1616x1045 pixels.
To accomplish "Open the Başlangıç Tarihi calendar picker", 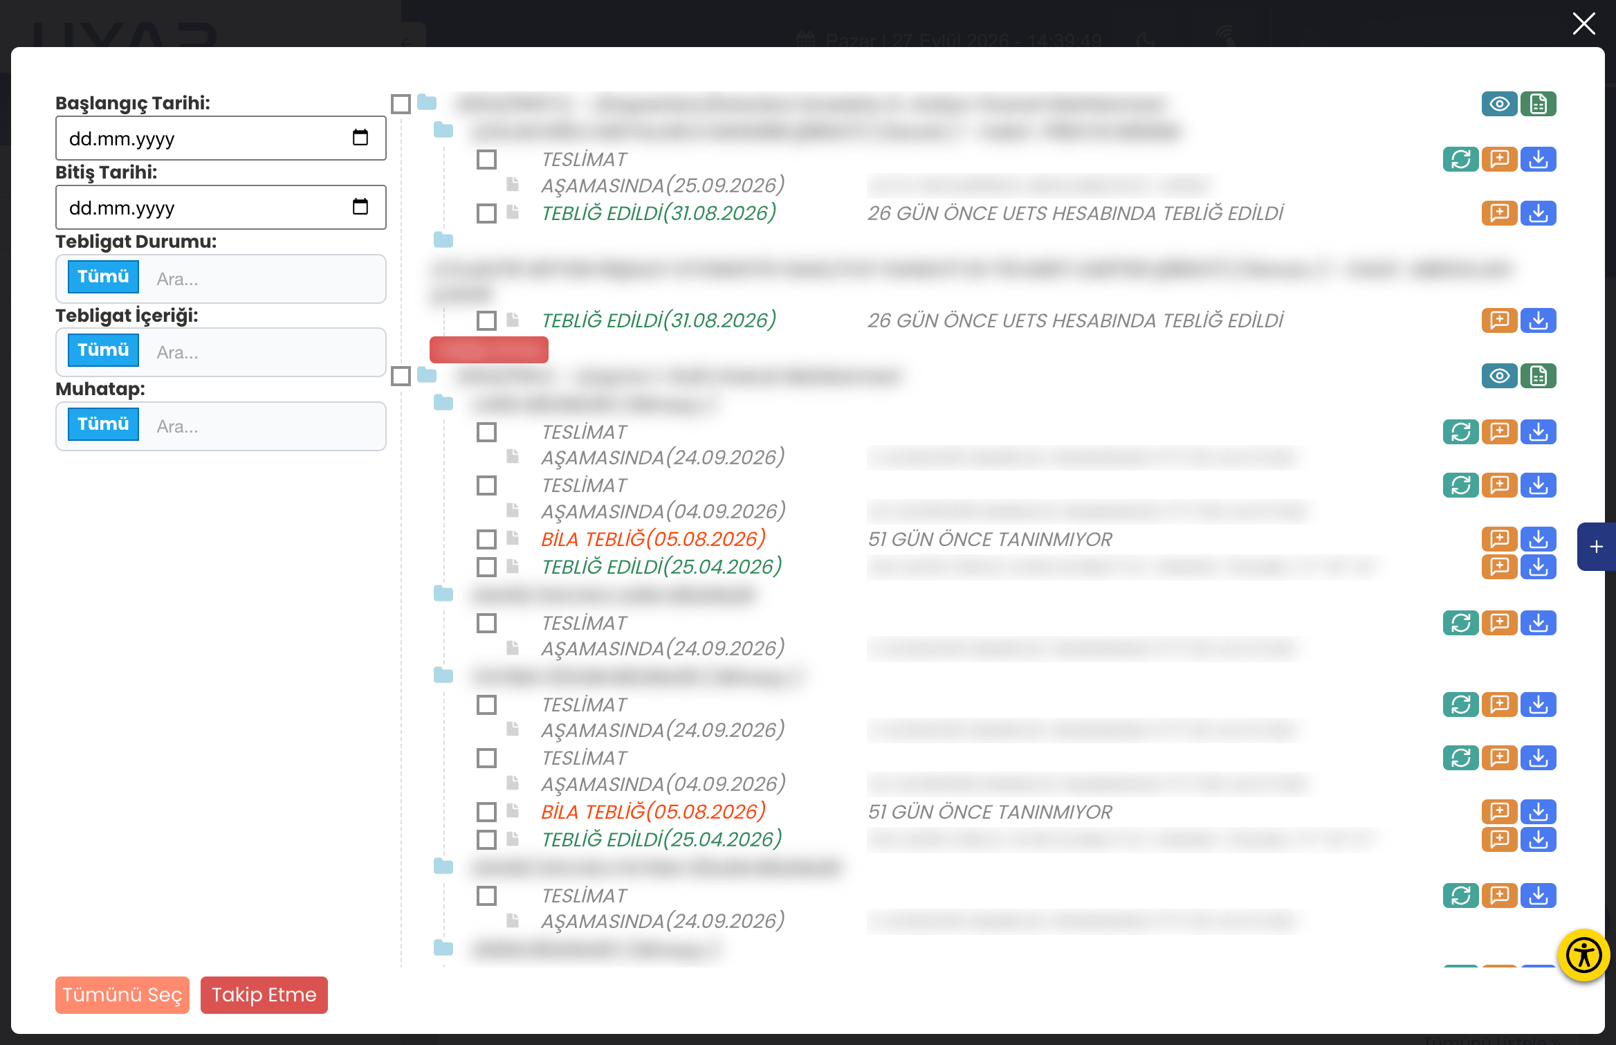I will point(360,138).
